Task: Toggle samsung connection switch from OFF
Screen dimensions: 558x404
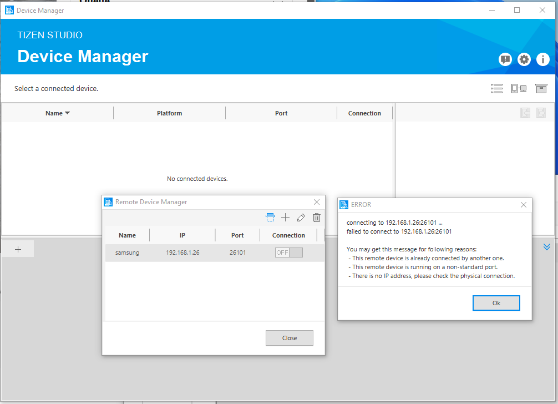Action: 289,252
